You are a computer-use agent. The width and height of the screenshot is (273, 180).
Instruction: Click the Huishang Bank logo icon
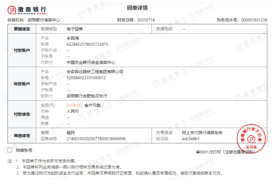click(12, 10)
